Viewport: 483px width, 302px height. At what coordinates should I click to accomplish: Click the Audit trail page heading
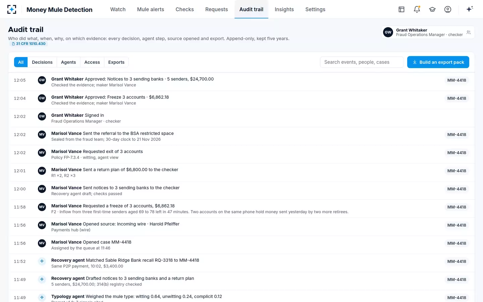(26, 30)
